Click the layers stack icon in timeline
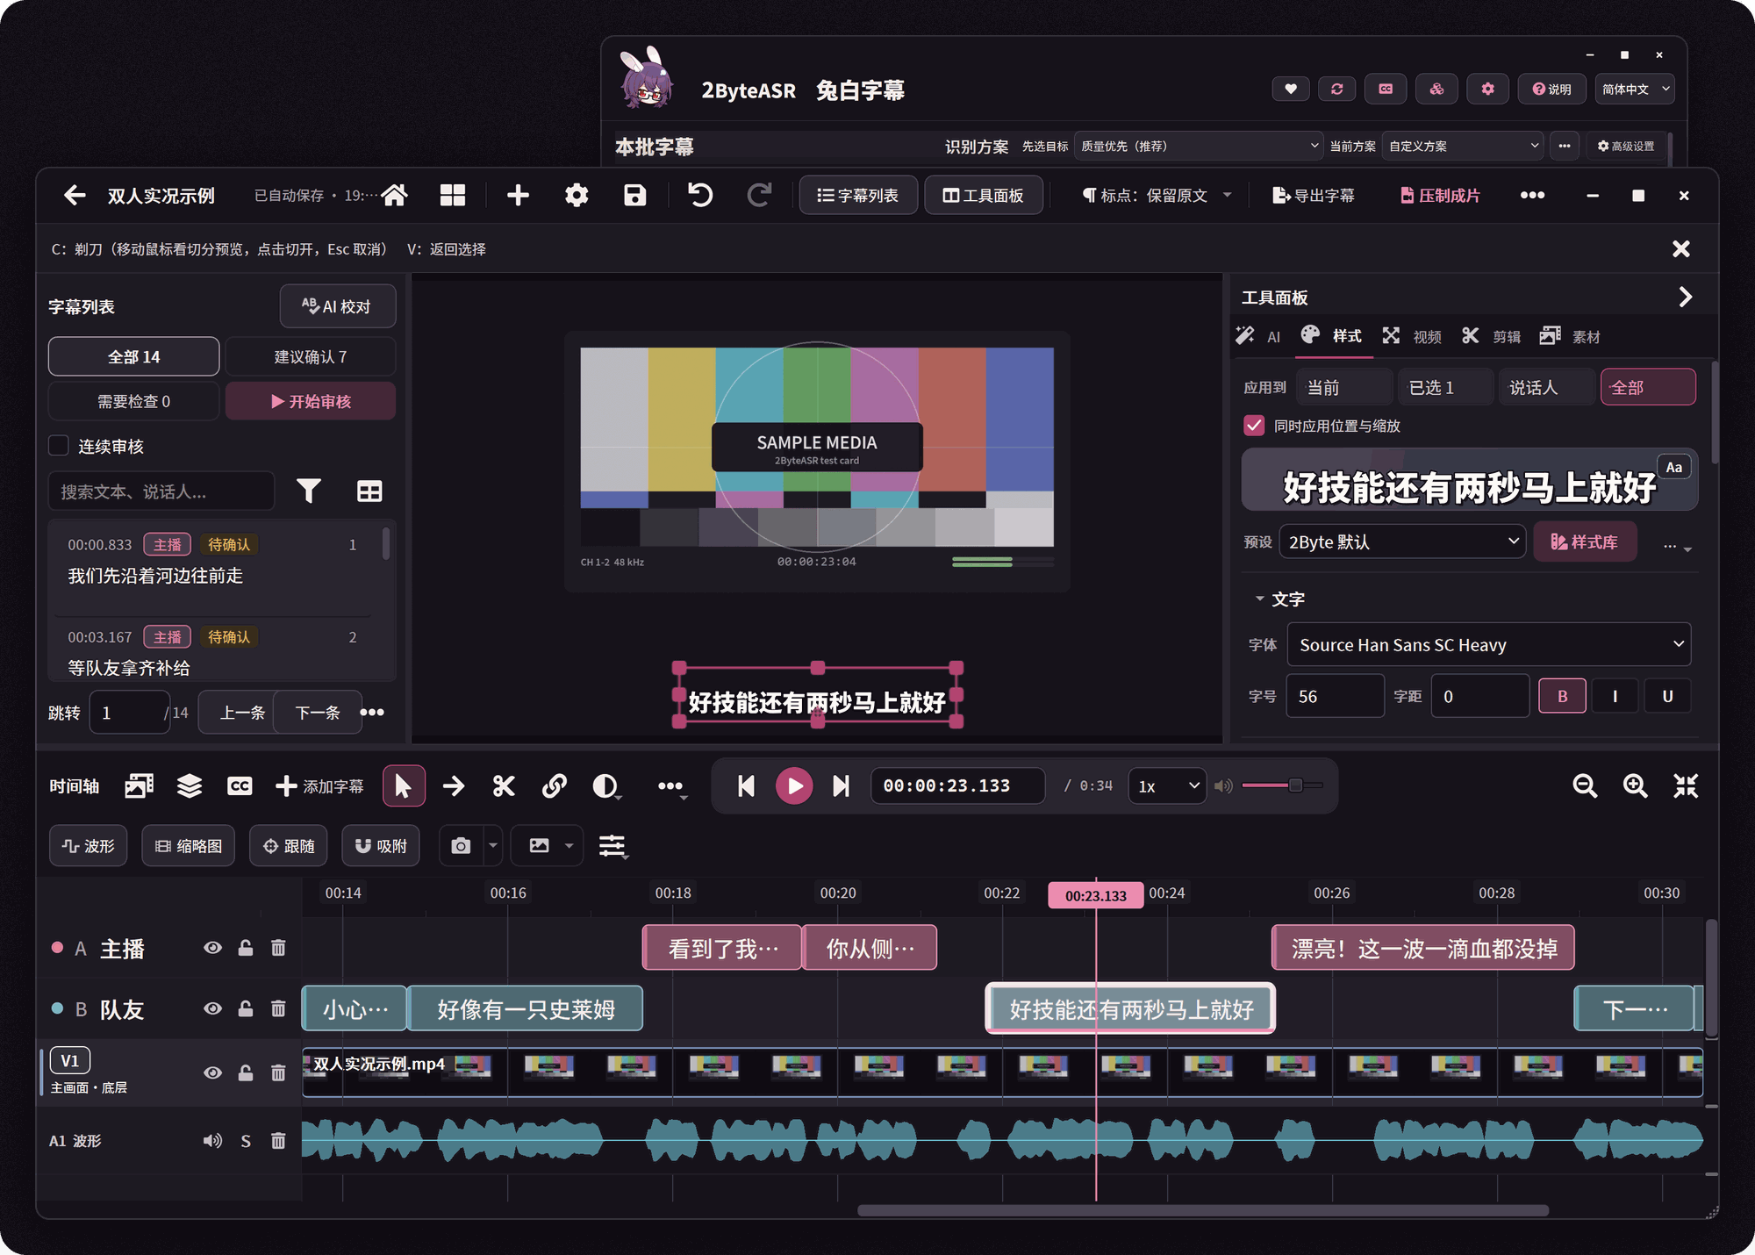This screenshot has width=1755, height=1255. (x=190, y=785)
